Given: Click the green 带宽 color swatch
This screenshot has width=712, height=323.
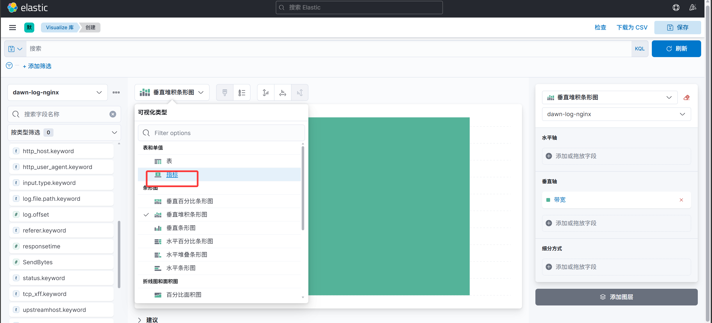Looking at the screenshot, I should 548,200.
